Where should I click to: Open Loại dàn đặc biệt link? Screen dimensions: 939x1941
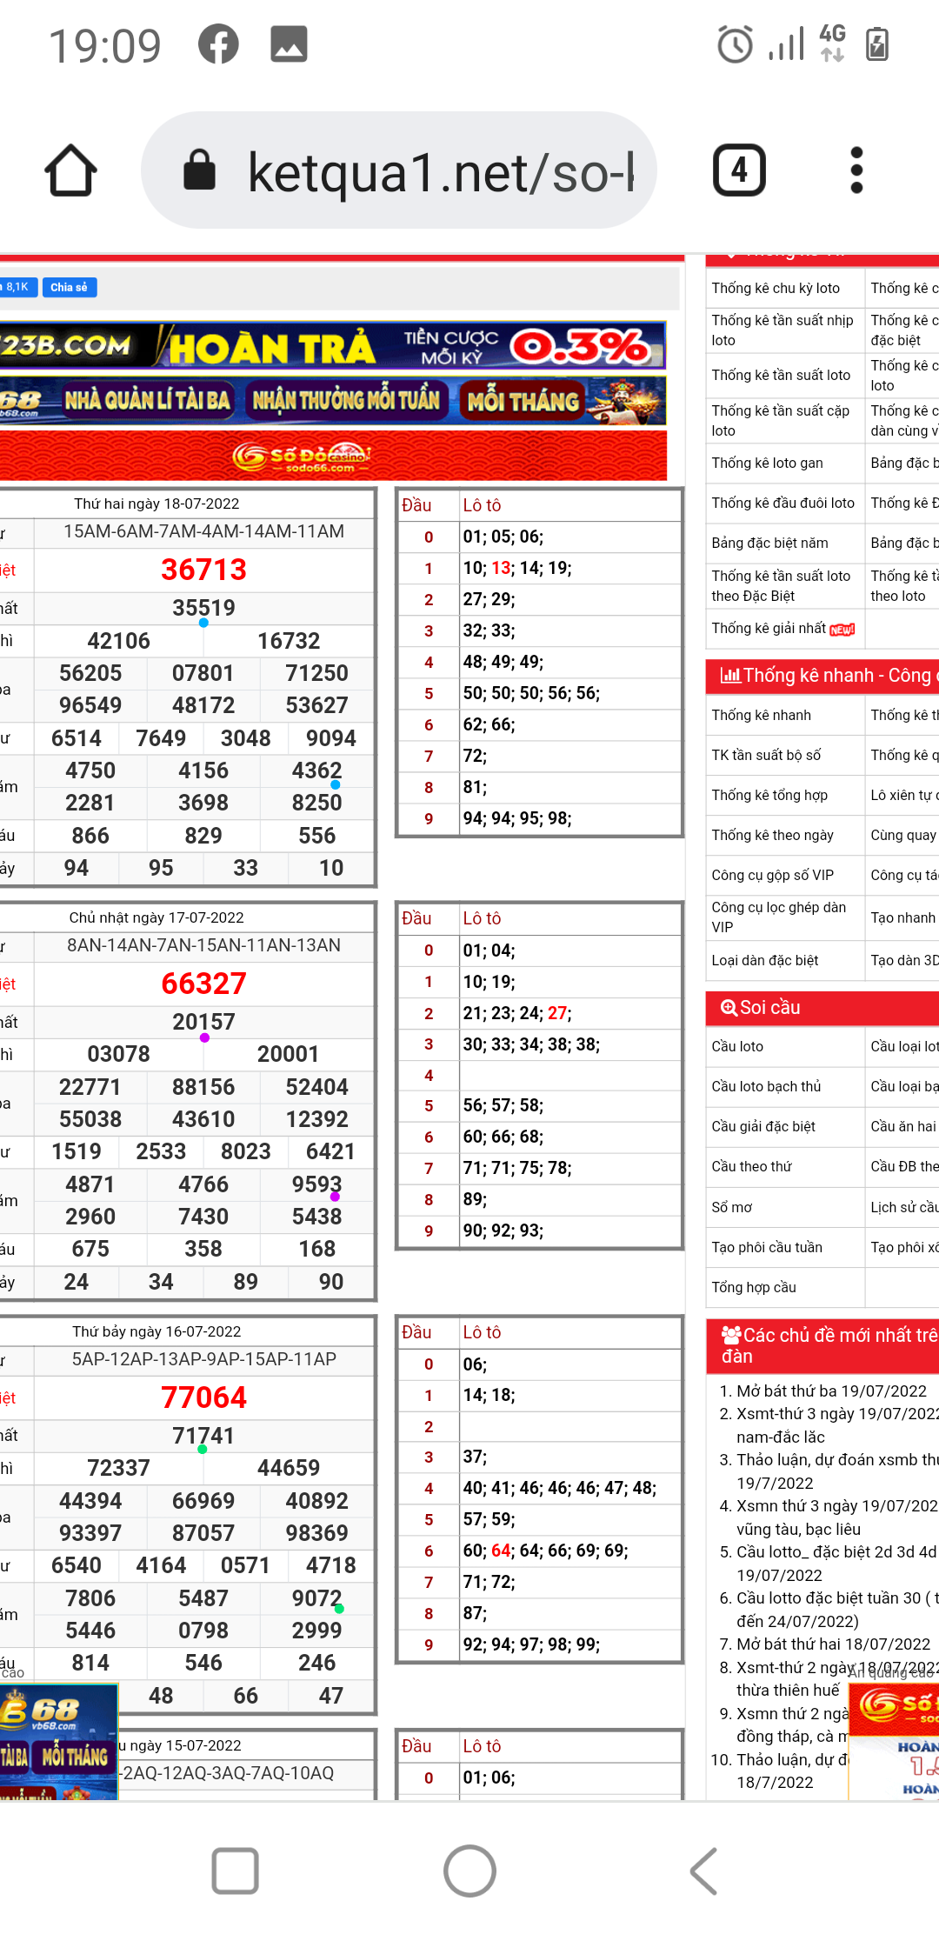click(765, 960)
